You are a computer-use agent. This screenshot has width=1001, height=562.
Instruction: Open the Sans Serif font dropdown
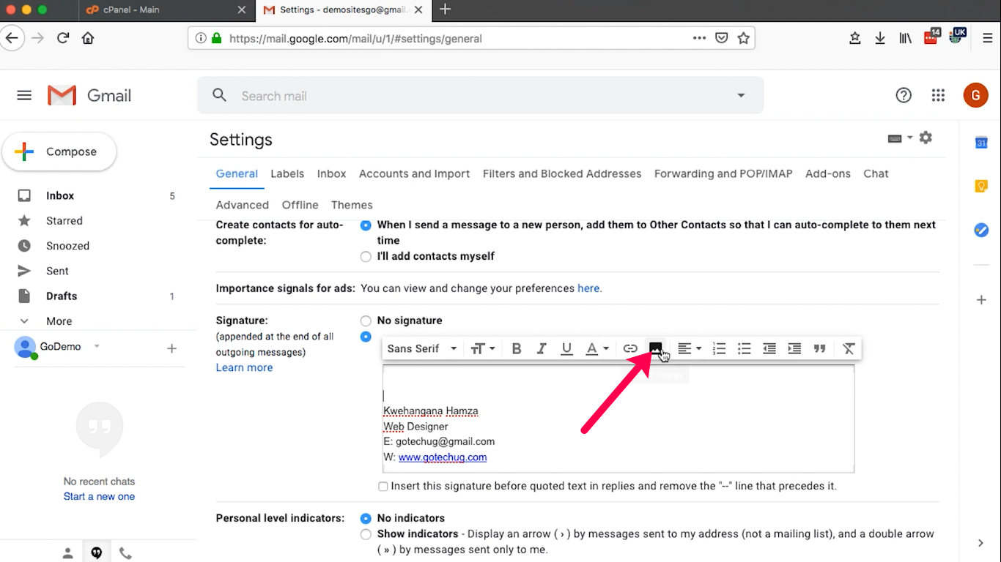click(422, 348)
